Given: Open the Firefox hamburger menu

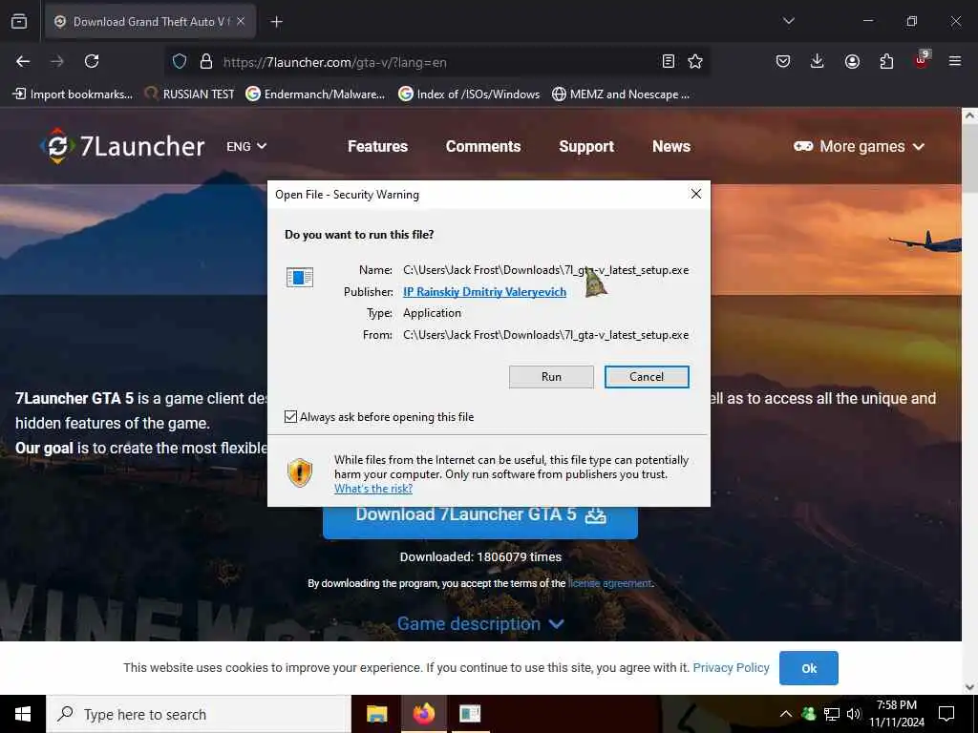Looking at the screenshot, I should click(954, 61).
